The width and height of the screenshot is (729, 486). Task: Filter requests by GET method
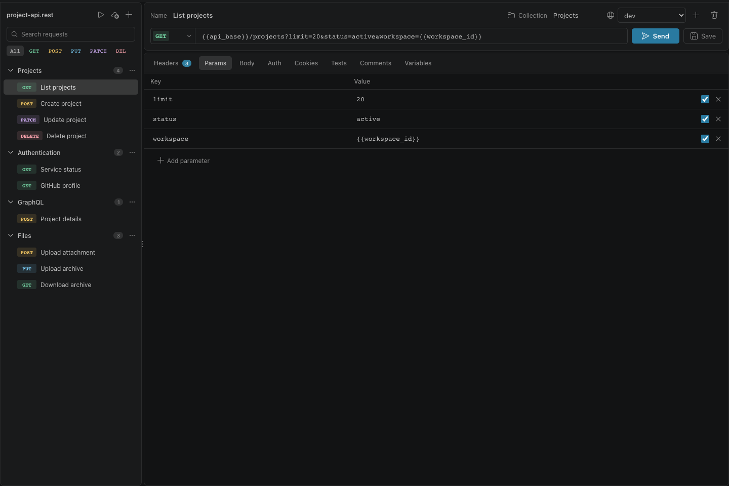click(x=34, y=51)
